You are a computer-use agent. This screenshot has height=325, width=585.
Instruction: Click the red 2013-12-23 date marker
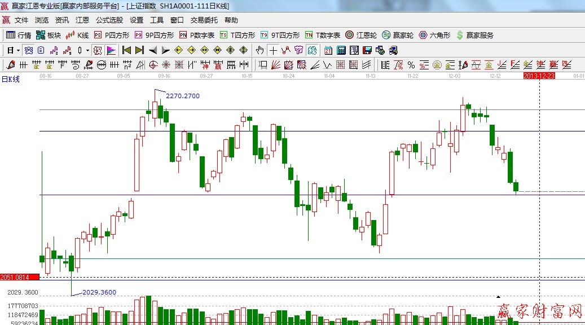pyautogui.click(x=539, y=75)
